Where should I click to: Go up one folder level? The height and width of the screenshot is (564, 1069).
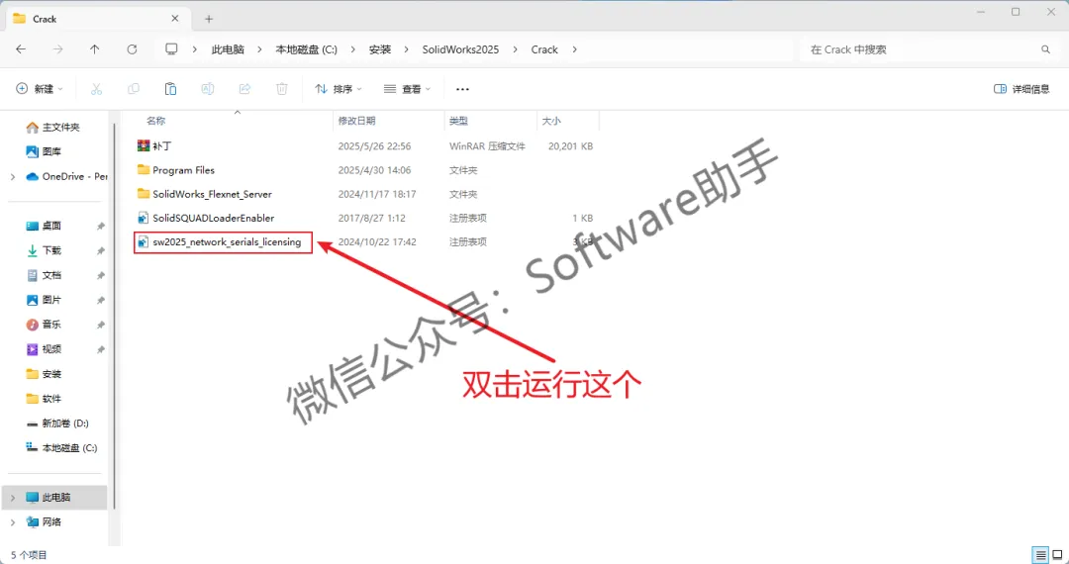pyautogui.click(x=95, y=49)
